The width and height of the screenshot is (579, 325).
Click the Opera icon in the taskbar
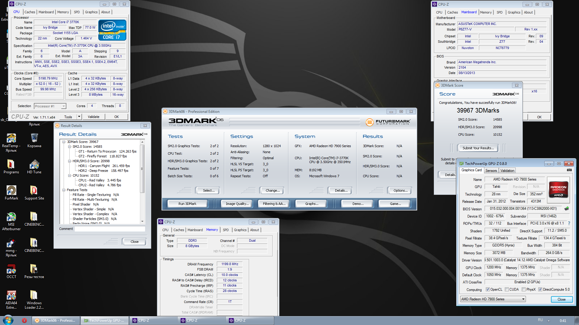pyautogui.click(x=24, y=320)
